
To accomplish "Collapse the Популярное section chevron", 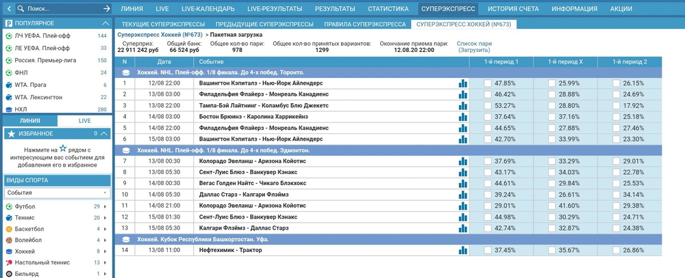I will point(105,23).
